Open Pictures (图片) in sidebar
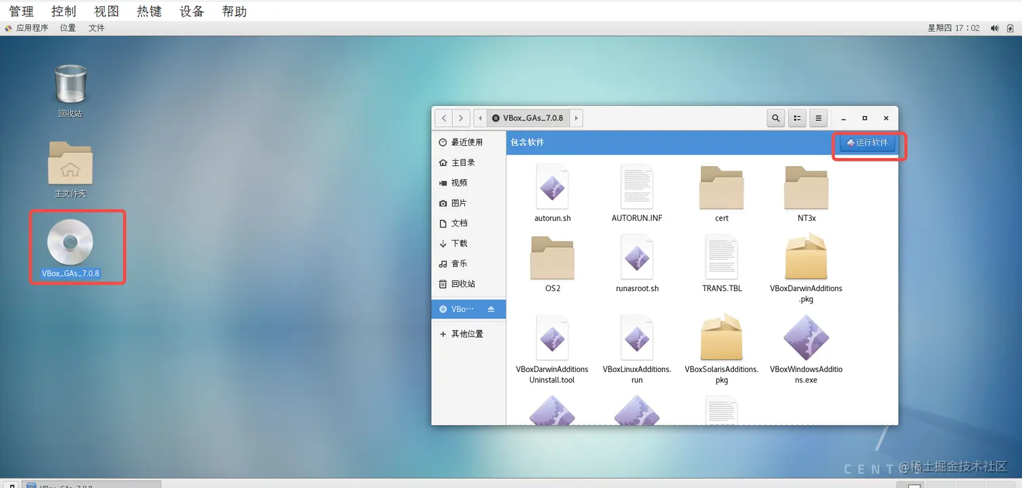1022x488 pixels. [469, 203]
